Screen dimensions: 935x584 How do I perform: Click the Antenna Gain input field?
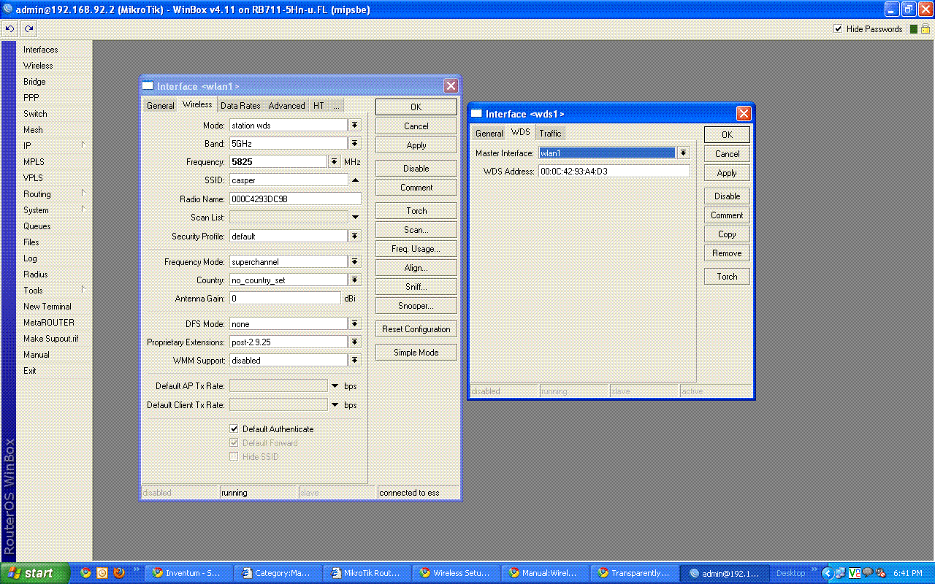point(285,299)
